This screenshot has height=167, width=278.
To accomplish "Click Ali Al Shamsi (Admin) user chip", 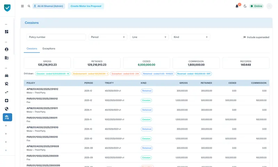I will (x=49, y=6).
